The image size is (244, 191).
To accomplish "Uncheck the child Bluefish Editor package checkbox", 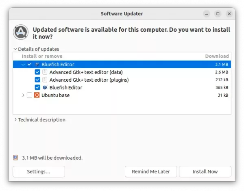I will [x=37, y=87].
